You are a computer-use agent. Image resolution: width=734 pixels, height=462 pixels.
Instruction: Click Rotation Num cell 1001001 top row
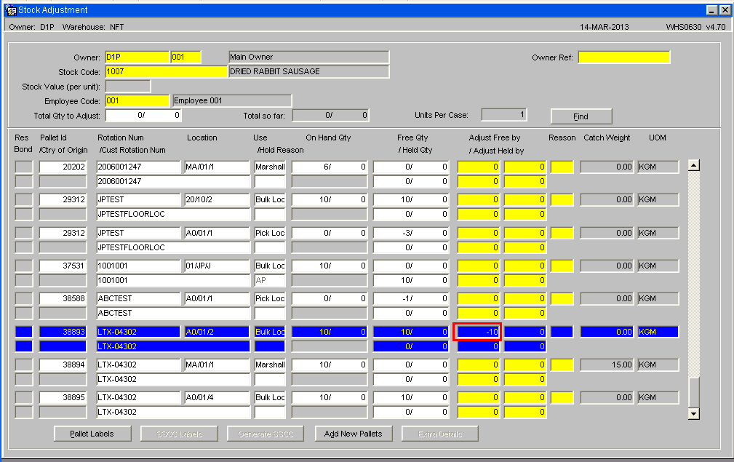138,266
